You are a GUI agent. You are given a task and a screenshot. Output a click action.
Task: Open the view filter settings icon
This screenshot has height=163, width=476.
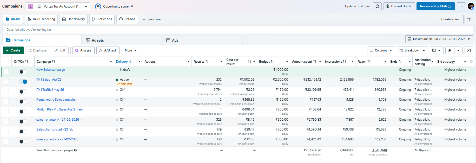click(x=469, y=19)
